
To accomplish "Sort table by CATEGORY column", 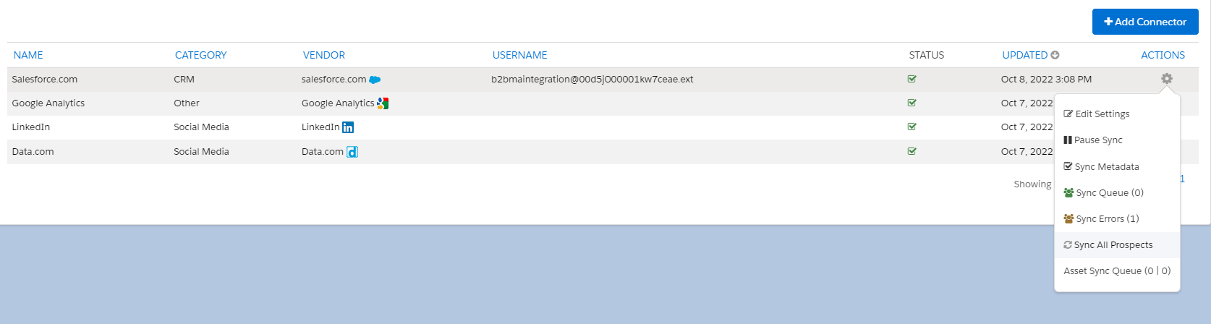I will click(201, 55).
